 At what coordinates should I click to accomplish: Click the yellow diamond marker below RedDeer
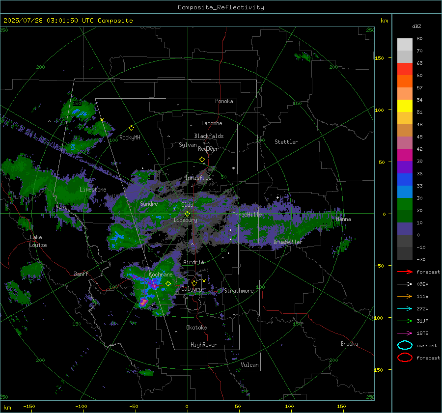202,160
